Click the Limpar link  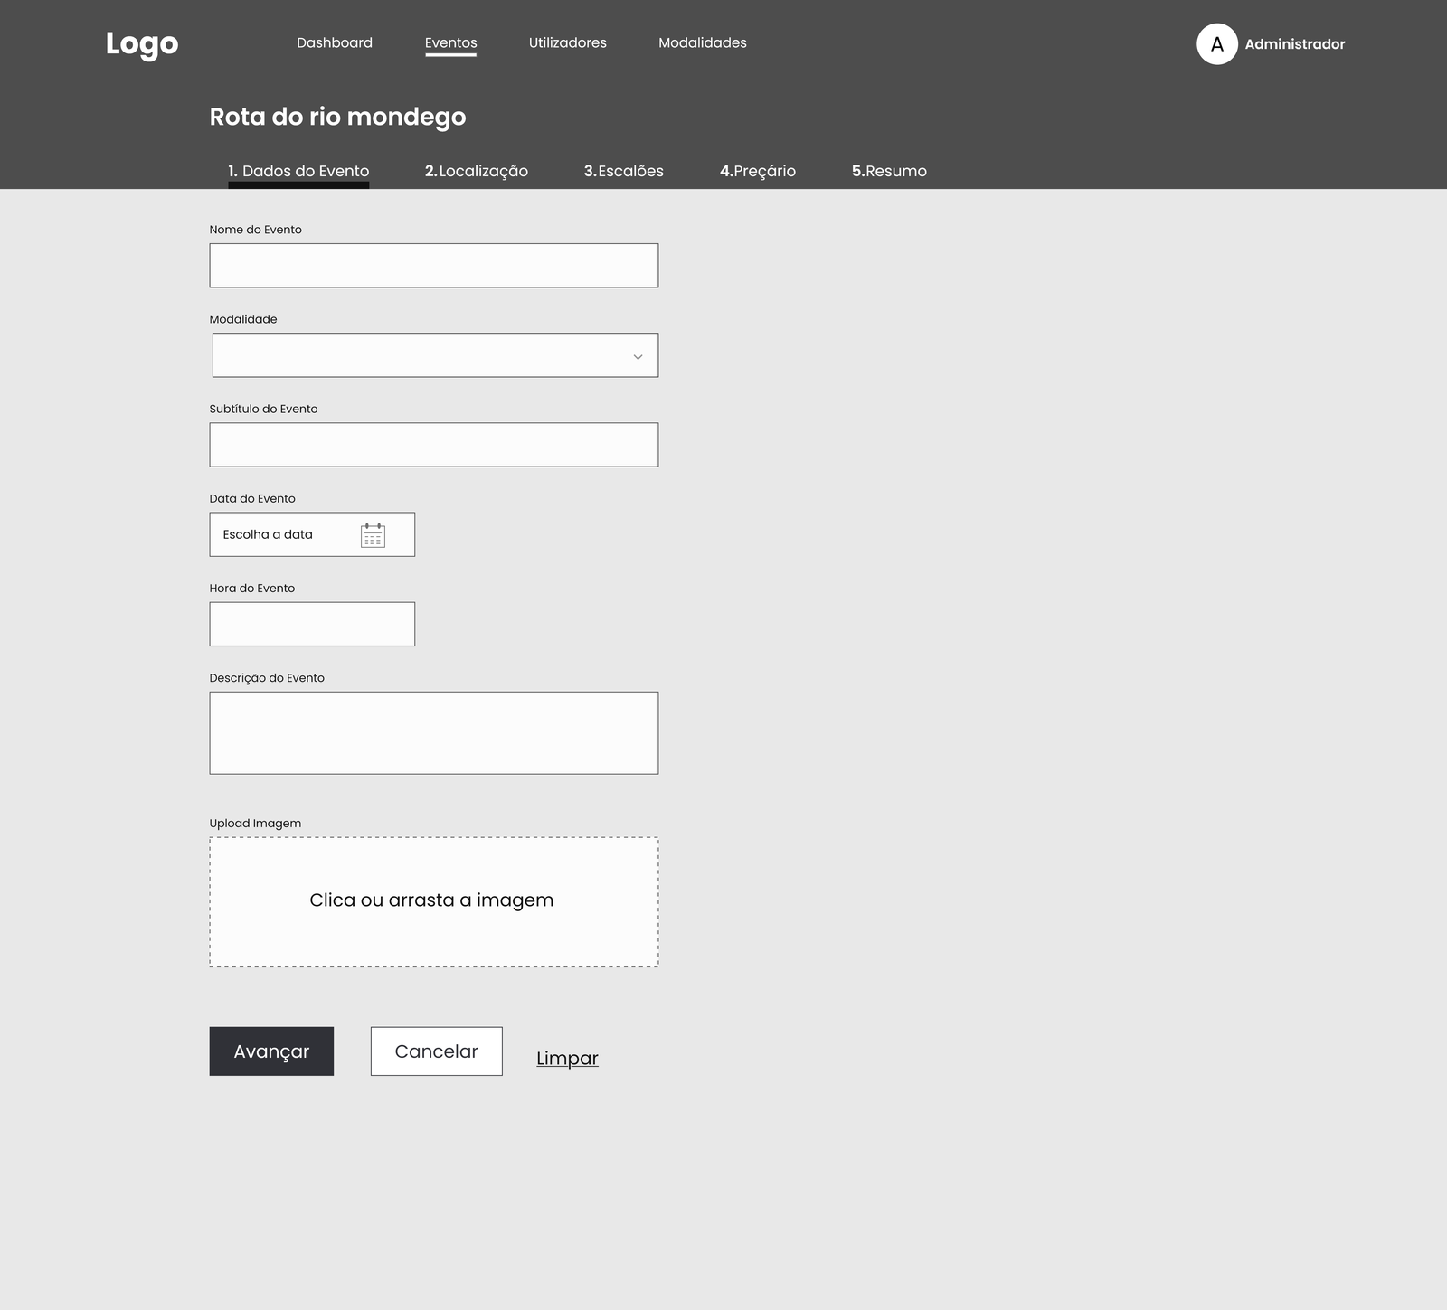click(x=567, y=1058)
